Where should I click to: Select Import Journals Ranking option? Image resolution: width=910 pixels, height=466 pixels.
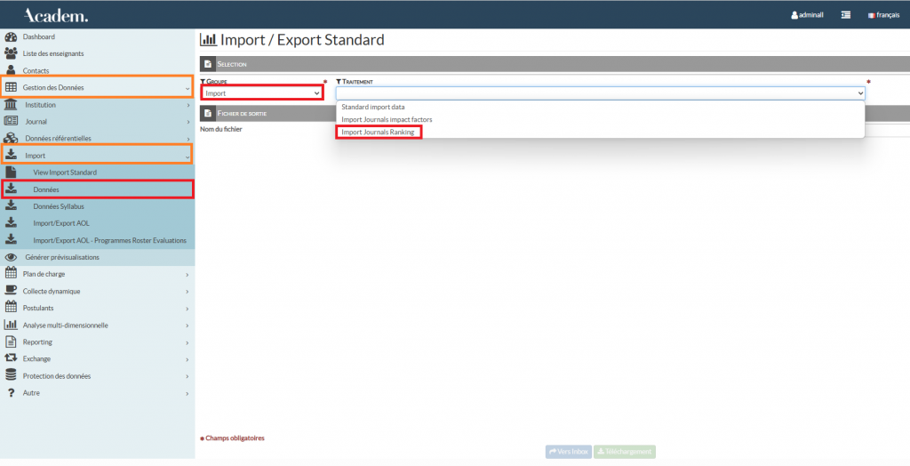click(378, 132)
